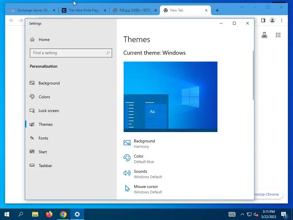Screen dimensions: 293x220
Task: Minimize the Settings window
Action: 221,23
